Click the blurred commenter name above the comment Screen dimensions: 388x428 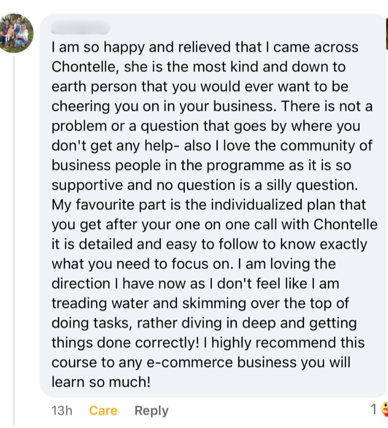pyautogui.click(x=81, y=29)
